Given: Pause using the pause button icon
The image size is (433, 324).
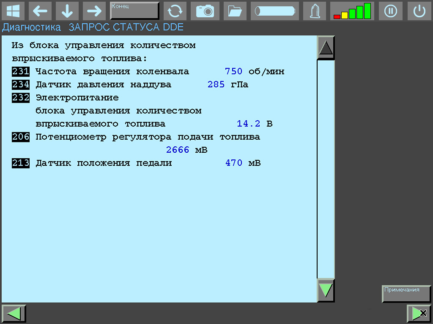Looking at the screenshot, I should point(390,11).
